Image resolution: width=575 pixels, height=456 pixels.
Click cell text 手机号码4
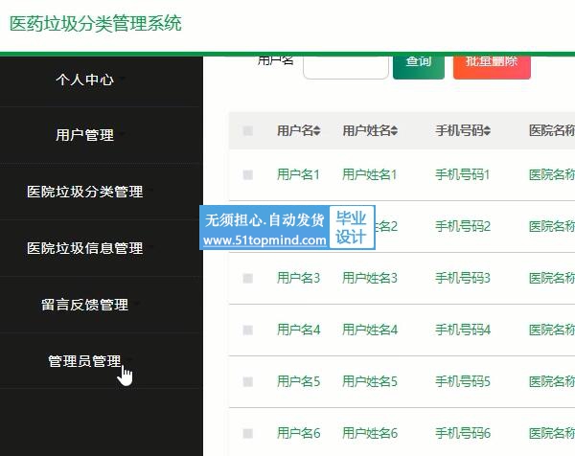click(x=463, y=330)
